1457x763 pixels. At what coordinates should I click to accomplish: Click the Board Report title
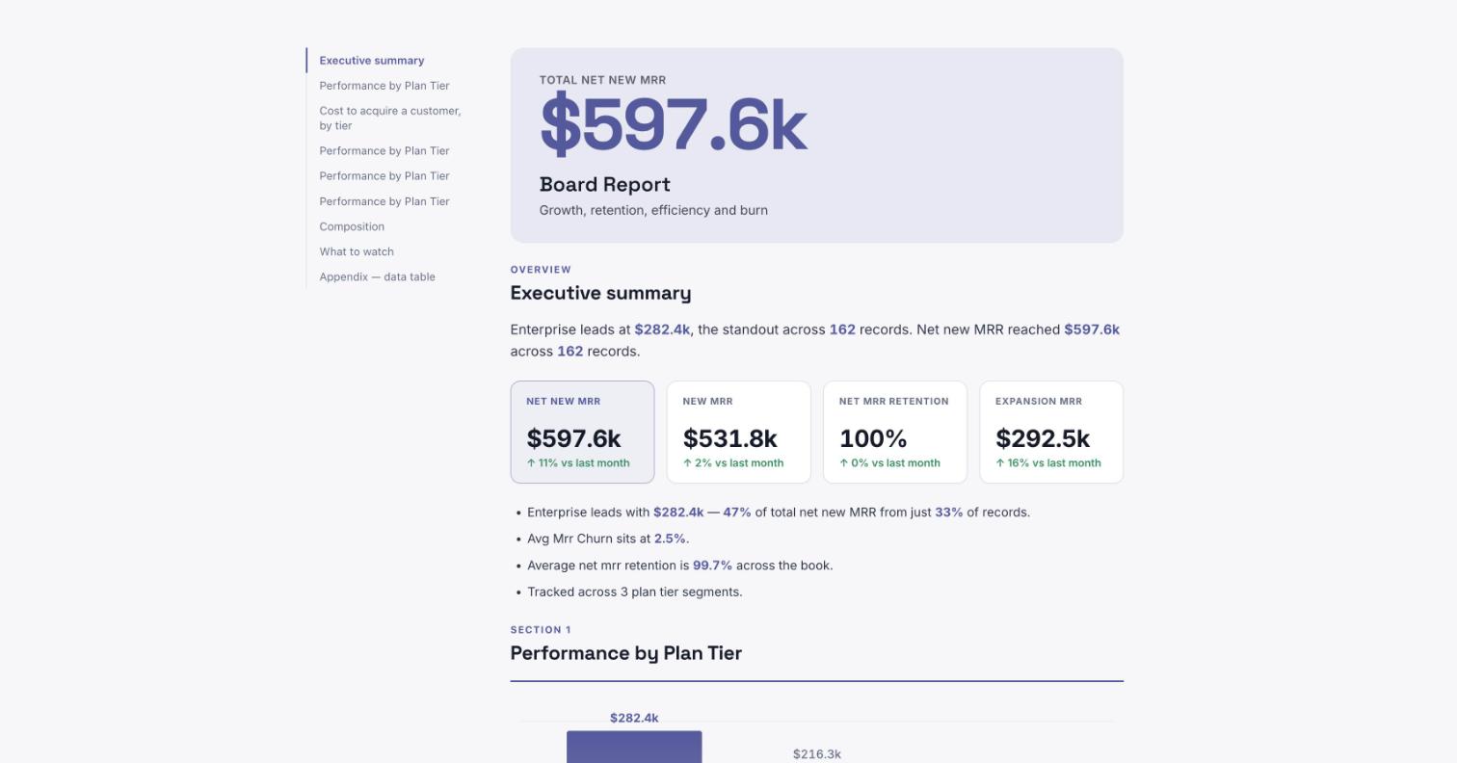click(x=604, y=185)
